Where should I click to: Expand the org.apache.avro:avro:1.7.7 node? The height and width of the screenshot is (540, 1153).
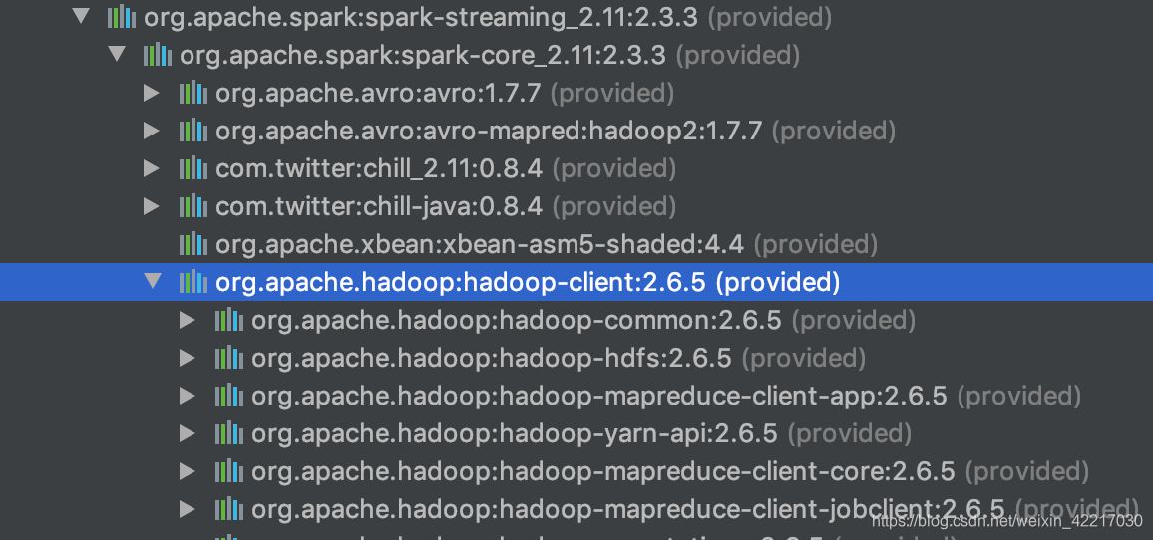coord(152,93)
